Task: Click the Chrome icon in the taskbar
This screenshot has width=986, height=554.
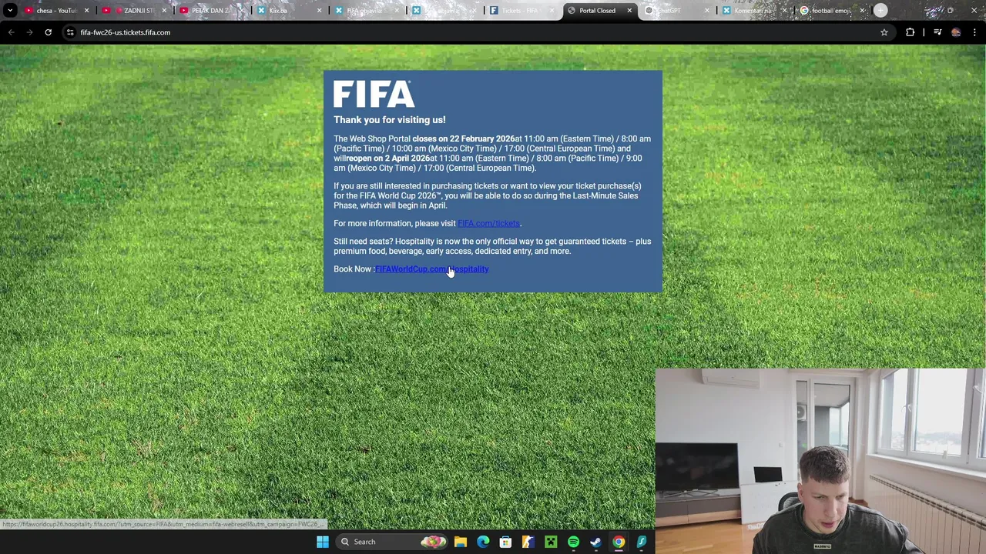Action: [619, 542]
